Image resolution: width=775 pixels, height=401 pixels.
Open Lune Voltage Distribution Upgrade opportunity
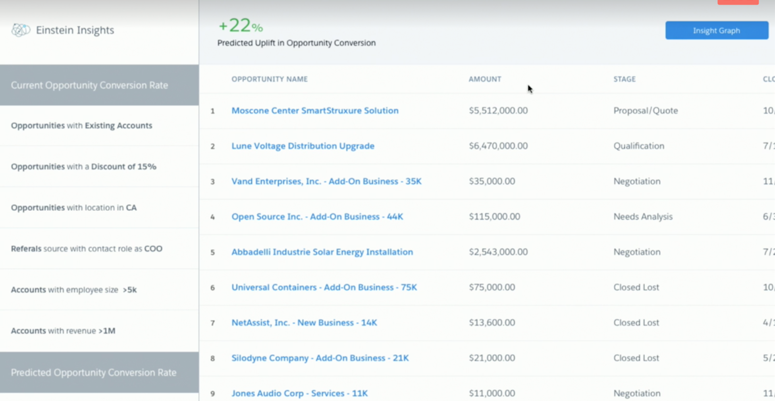point(303,146)
